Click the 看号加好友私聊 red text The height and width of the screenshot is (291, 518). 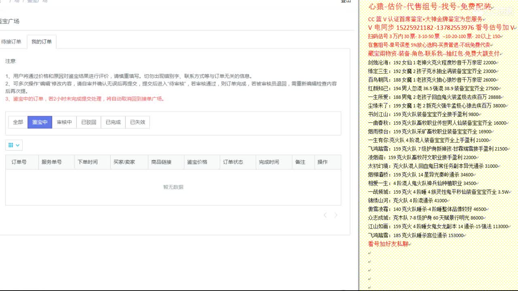(x=388, y=244)
